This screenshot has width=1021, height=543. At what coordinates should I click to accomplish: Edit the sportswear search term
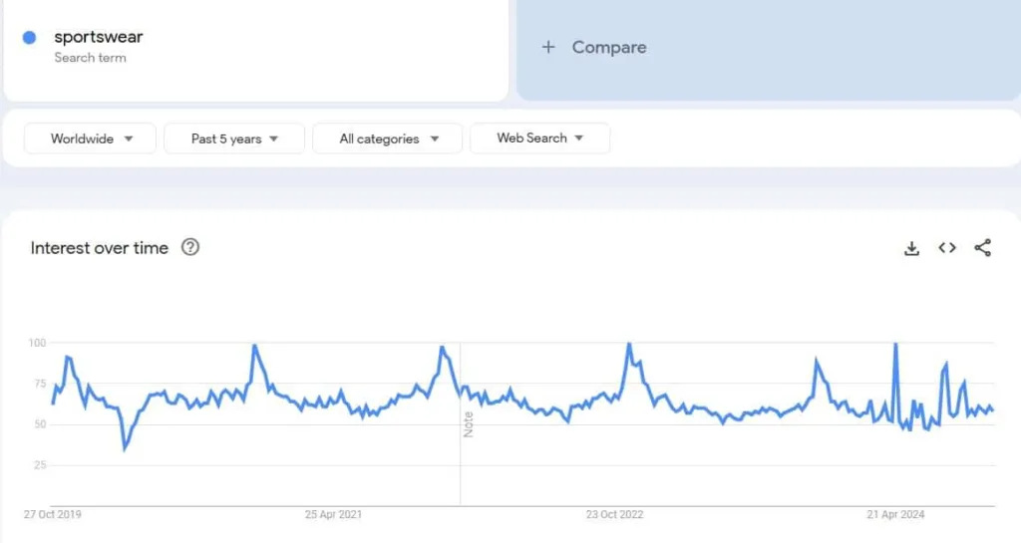click(x=99, y=38)
